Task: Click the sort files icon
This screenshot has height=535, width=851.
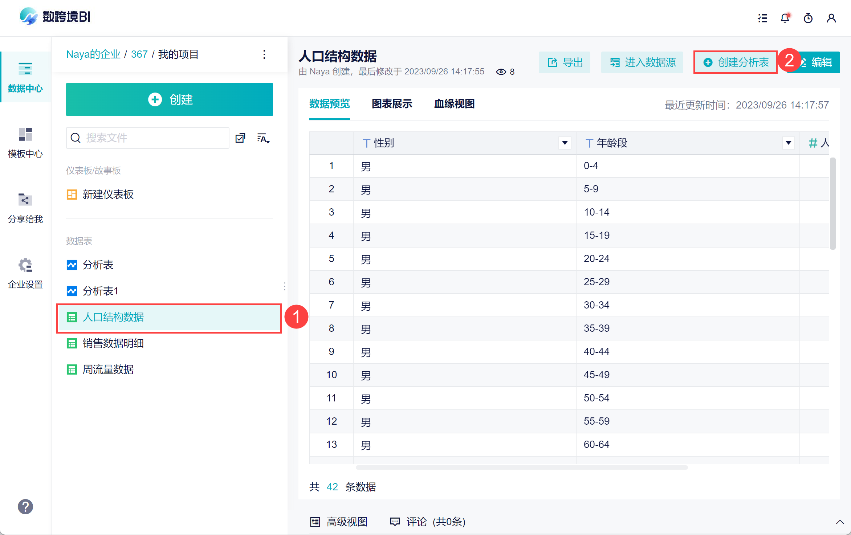Action: [x=263, y=138]
